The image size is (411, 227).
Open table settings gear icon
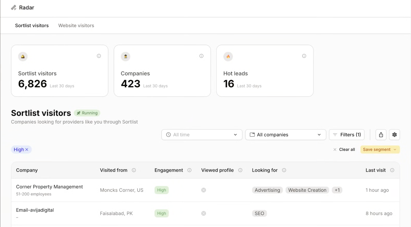(x=394, y=135)
